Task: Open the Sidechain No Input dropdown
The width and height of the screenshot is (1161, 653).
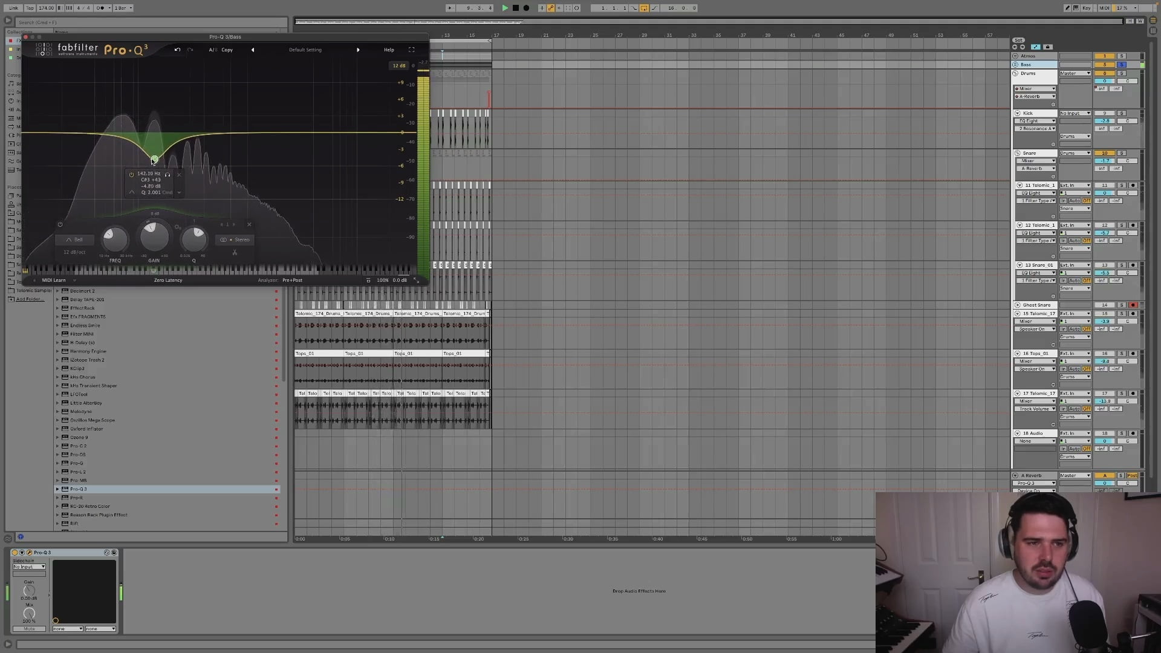Action: pos(29,567)
